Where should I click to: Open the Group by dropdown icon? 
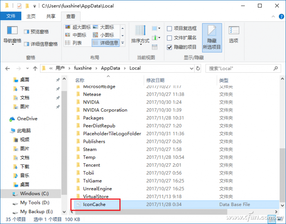[156, 28]
